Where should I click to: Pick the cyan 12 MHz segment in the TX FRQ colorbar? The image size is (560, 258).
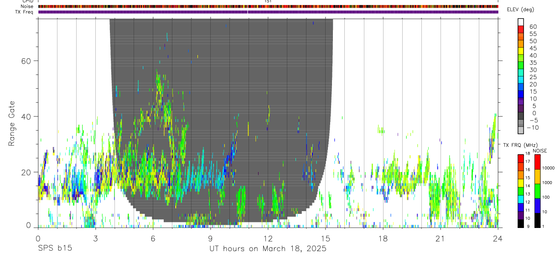521,199
